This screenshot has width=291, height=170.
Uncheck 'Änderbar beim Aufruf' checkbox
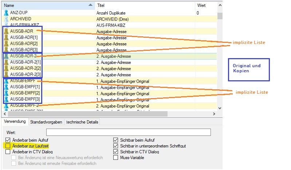(x=8, y=140)
